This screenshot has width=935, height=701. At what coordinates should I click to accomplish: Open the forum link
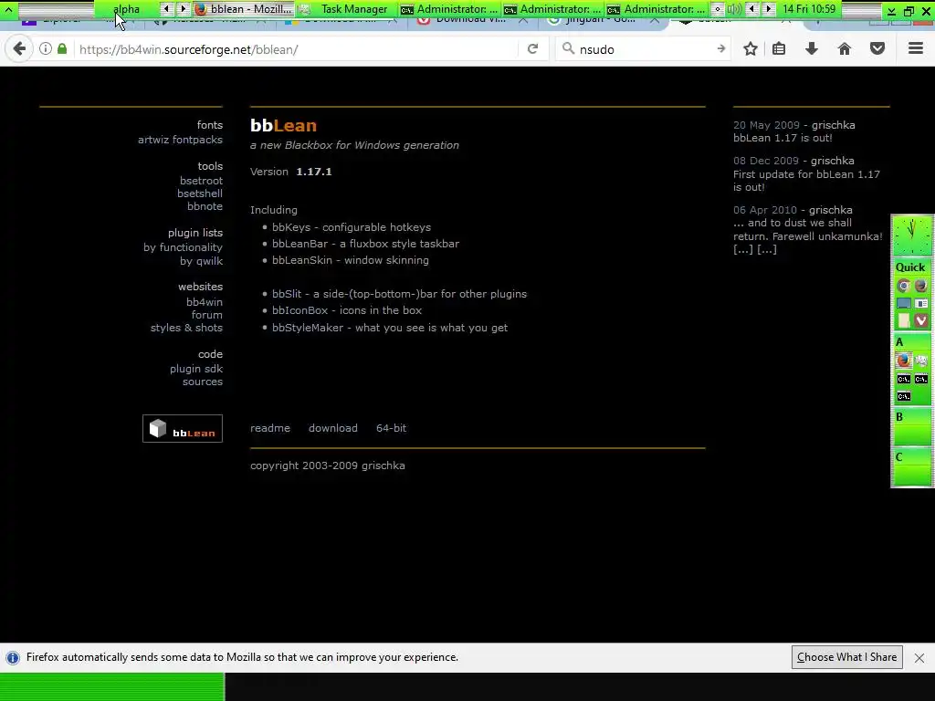pos(206,314)
